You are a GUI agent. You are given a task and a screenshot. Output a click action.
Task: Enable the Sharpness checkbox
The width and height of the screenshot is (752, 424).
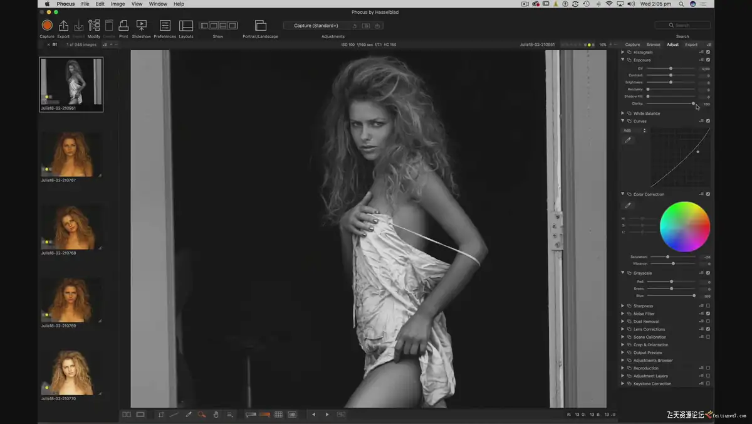click(708, 306)
